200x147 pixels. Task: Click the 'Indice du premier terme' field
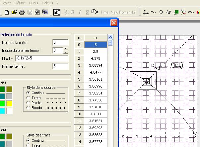(58, 50)
